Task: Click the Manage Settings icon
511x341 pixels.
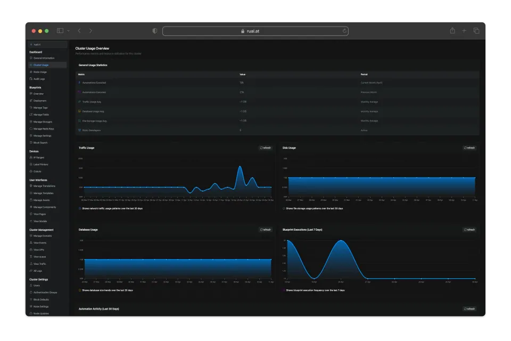Action: coord(31,135)
